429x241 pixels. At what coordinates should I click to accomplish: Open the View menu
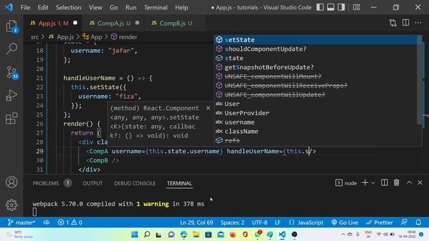[95, 7]
